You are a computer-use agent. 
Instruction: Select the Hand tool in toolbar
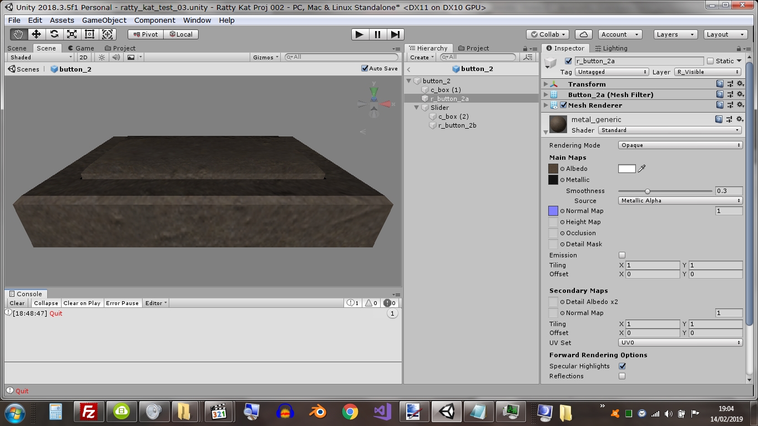(18, 34)
